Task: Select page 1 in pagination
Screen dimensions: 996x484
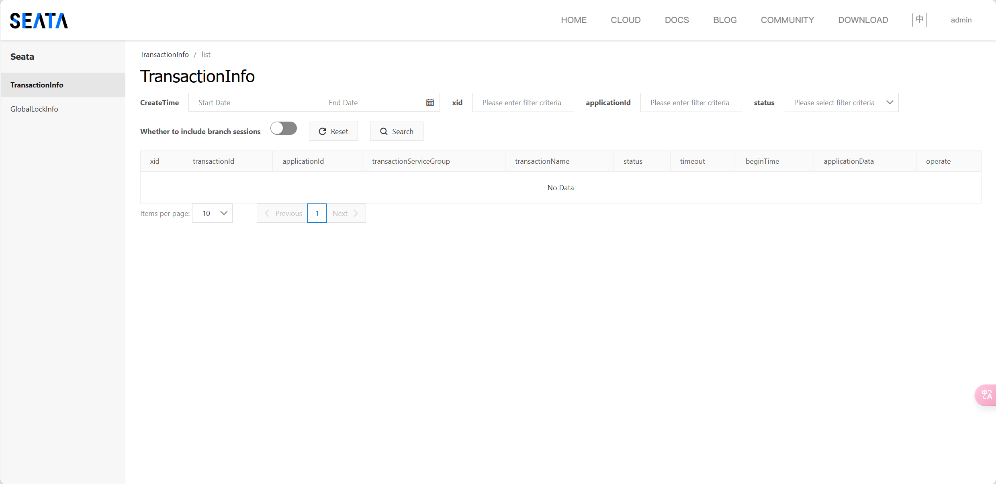Action: point(317,214)
